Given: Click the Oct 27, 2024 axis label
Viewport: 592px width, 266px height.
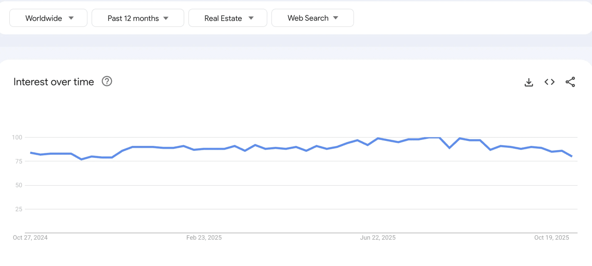Looking at the screenshot, I should click(x=30, y=238).
